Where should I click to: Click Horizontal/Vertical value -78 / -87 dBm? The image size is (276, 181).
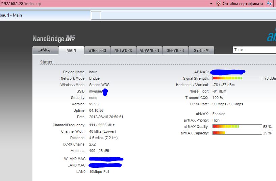[x=223, y=85]
